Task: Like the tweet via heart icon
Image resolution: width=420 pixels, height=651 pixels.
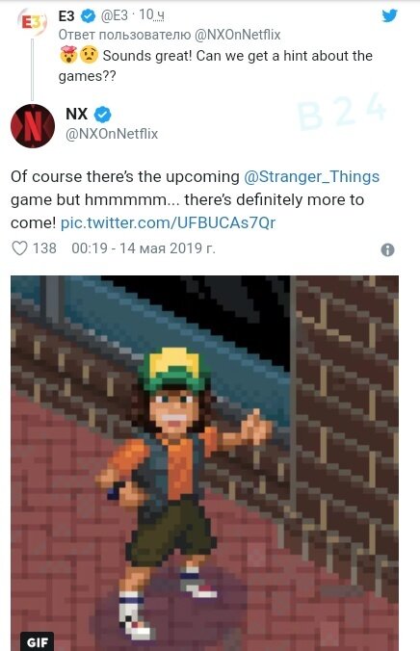Action: pos(19,248)
